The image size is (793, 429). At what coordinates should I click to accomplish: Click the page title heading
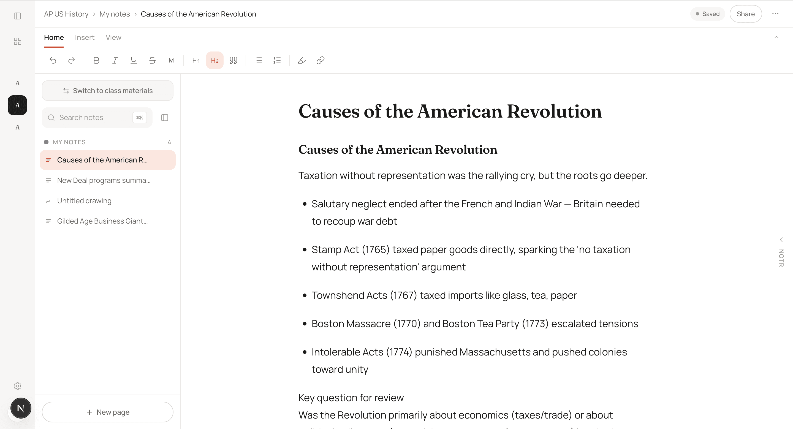click(450, 111)
